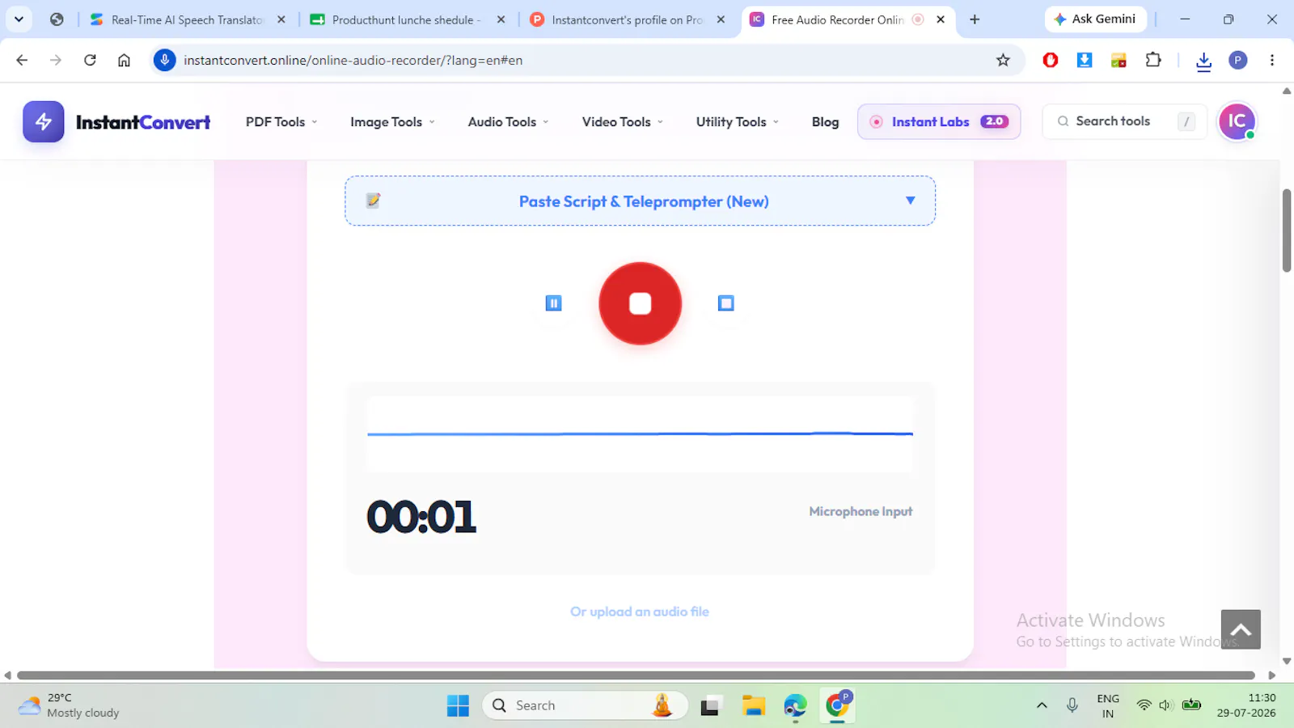Open taskbar clock showing 11:30
This screenshot has height=728, width=1294.
pos(1246,705)
